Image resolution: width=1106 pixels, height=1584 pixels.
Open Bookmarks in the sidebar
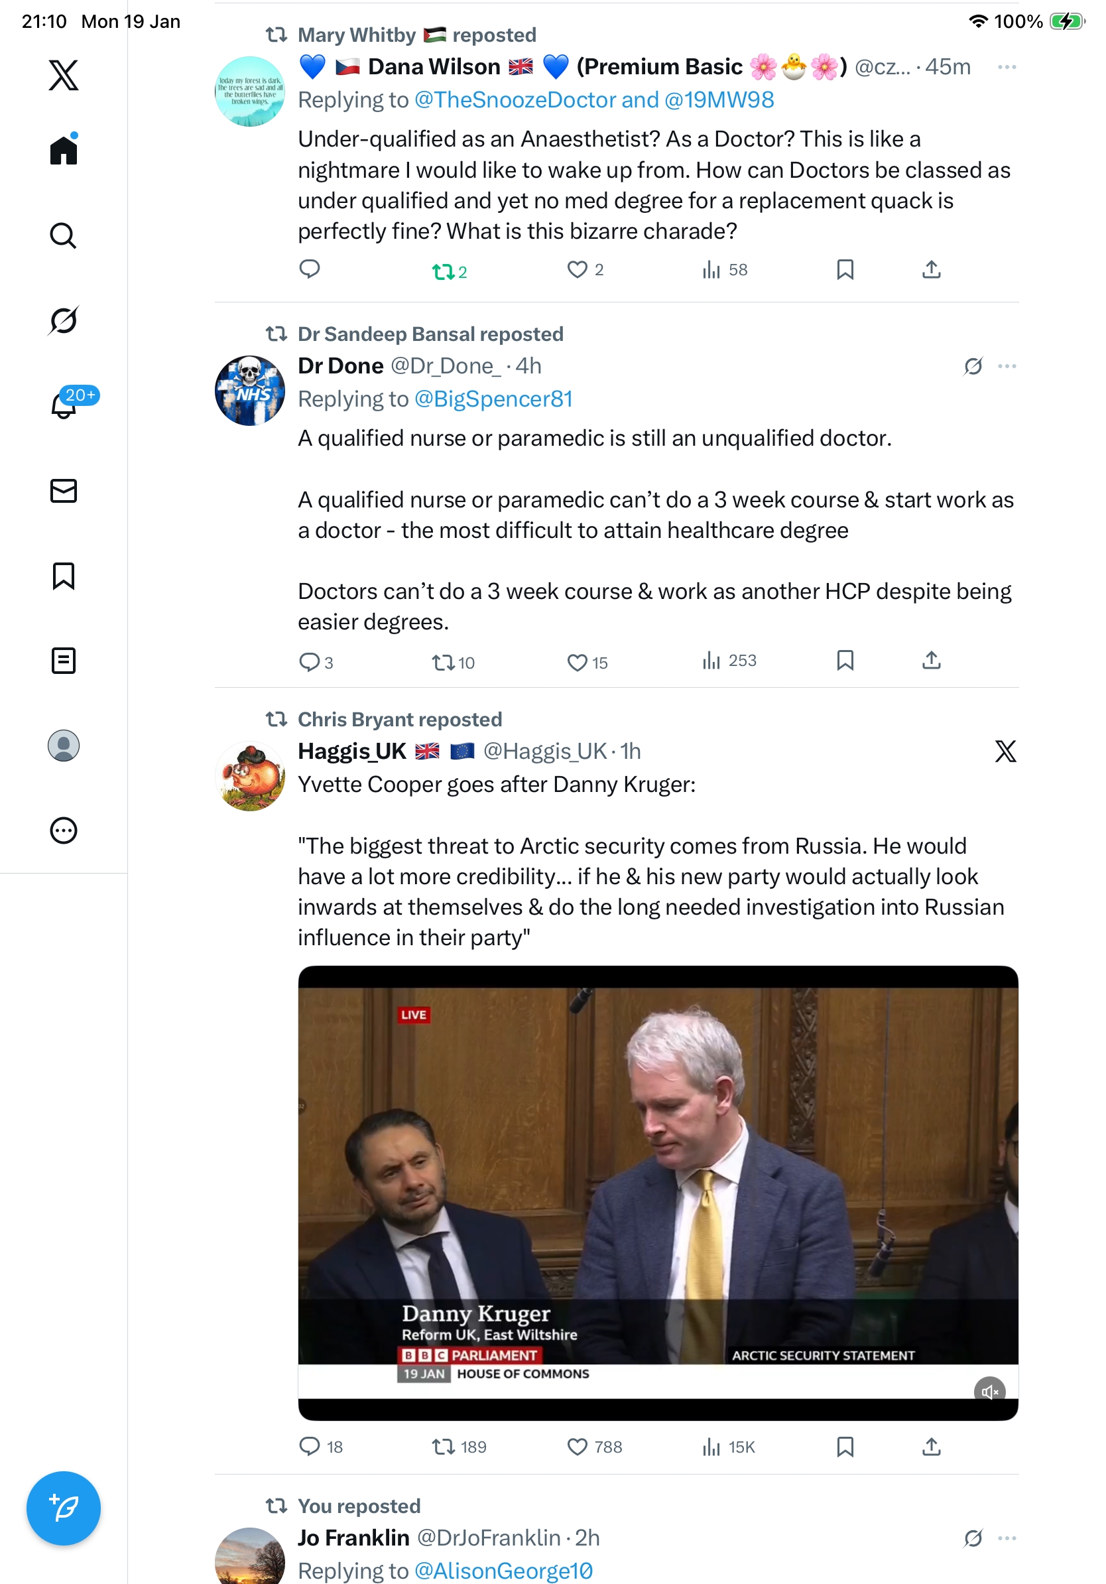63,576
